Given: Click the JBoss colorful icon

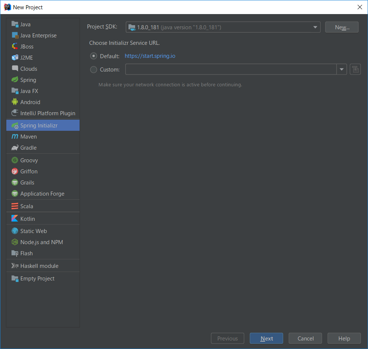Looking at the screenshot, I should (15, 47).
